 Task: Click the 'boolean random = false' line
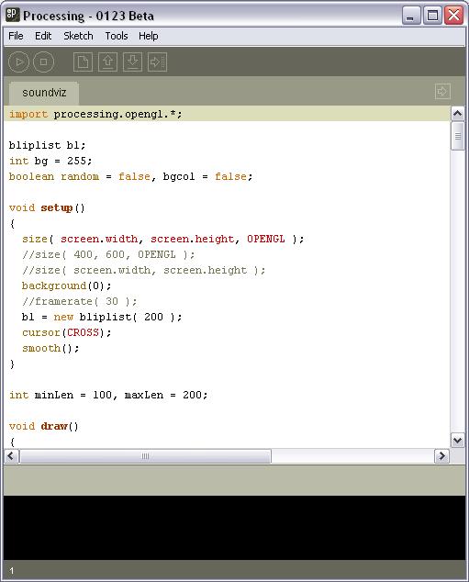pos(131,176)
